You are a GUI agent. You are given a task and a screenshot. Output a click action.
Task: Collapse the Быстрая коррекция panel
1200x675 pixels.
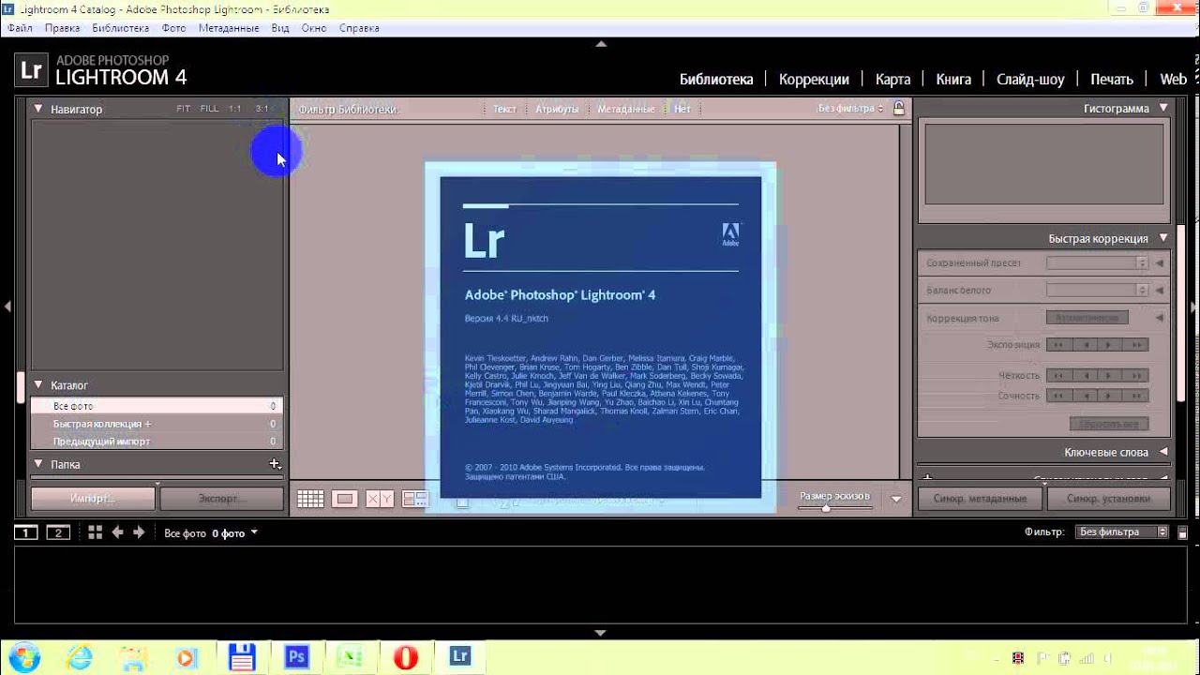tap(1163, 238)
